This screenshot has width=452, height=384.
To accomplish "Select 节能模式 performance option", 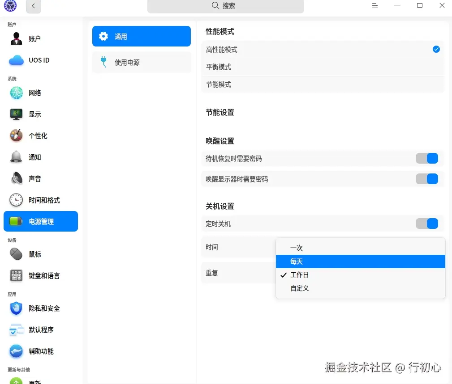I will click(323, 84).
